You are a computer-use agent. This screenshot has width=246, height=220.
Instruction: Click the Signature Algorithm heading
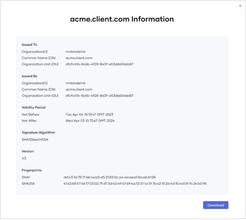(38, 133)
